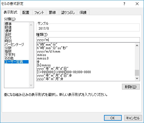Open the 保護 tab
This screenshot has height=123, width=144.
(83, 12)
